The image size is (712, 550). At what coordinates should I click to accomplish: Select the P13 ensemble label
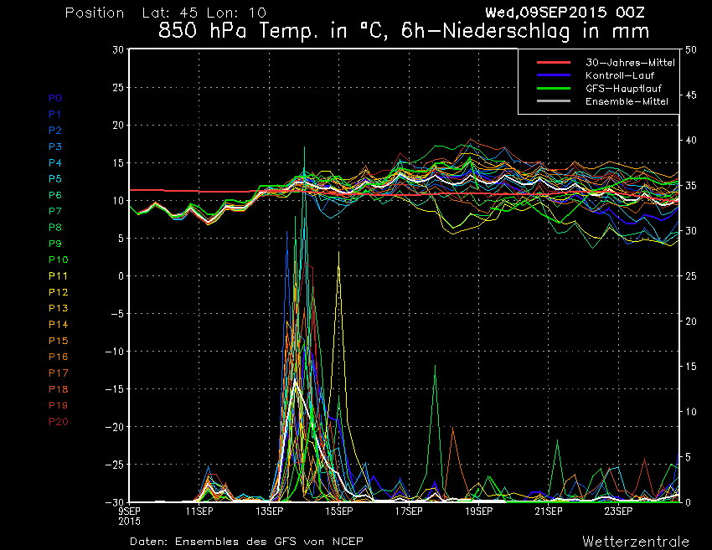pos(58,308)
